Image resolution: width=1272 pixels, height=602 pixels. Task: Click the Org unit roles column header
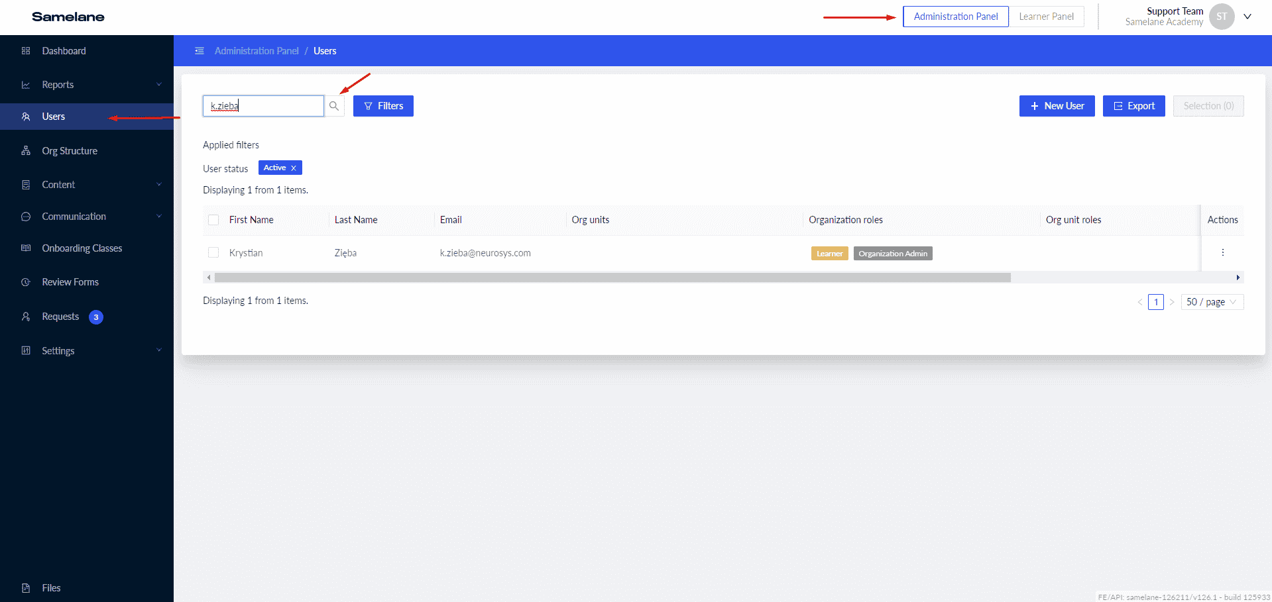tap(1074, 220)
